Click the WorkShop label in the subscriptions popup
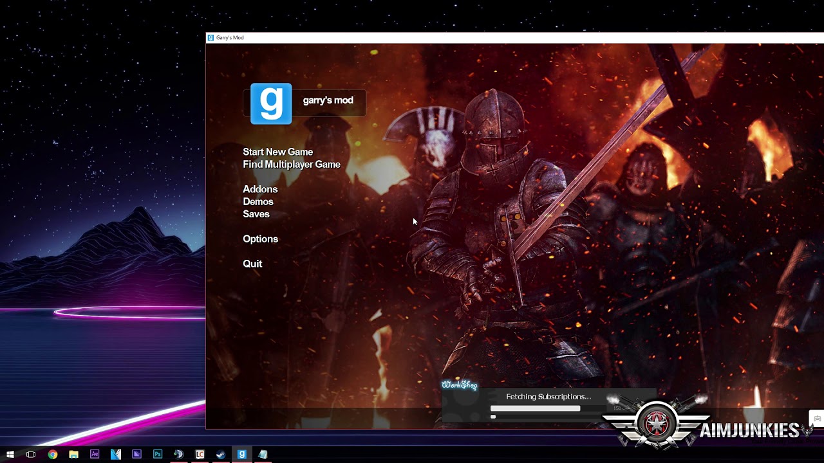This screenshot has height=463, width=824. 460,385
